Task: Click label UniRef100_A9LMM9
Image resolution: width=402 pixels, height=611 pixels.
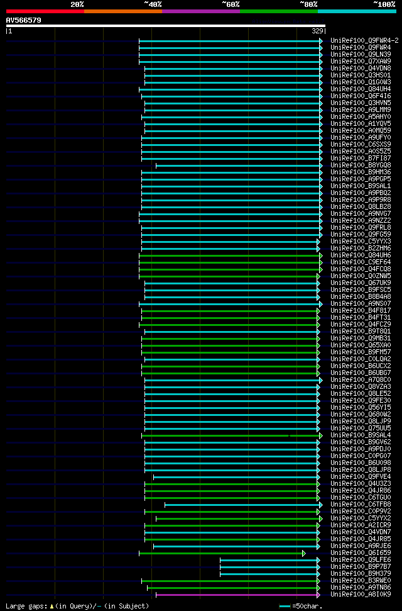Action: click(361, 110)
